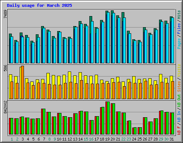
Task: Select the orange Sites bar for day 22
Action: pos(124,93)
